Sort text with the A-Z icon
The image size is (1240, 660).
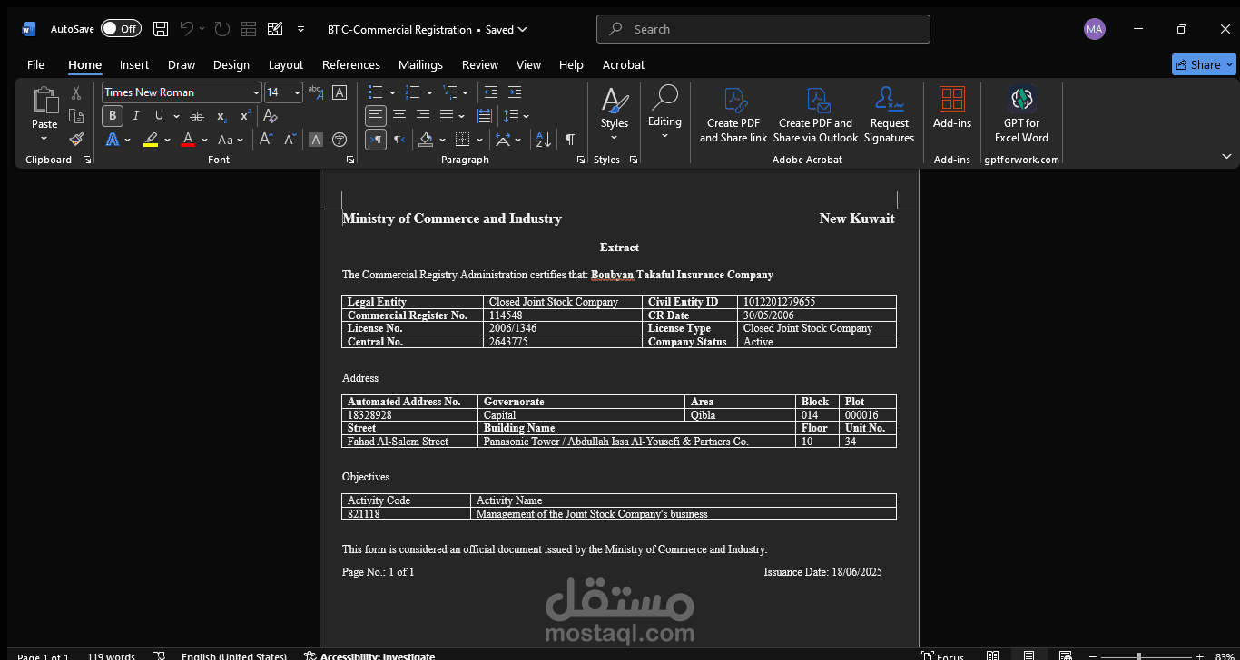[x=543, y=140]
